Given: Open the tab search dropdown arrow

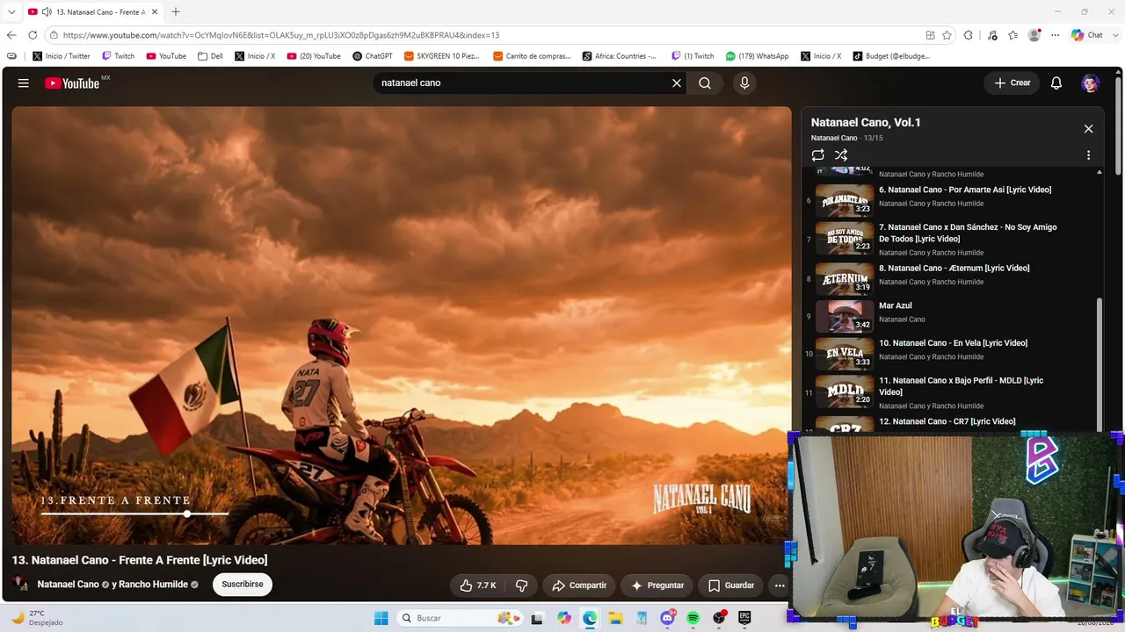Looking at the screenshot, I should point(11,12).
